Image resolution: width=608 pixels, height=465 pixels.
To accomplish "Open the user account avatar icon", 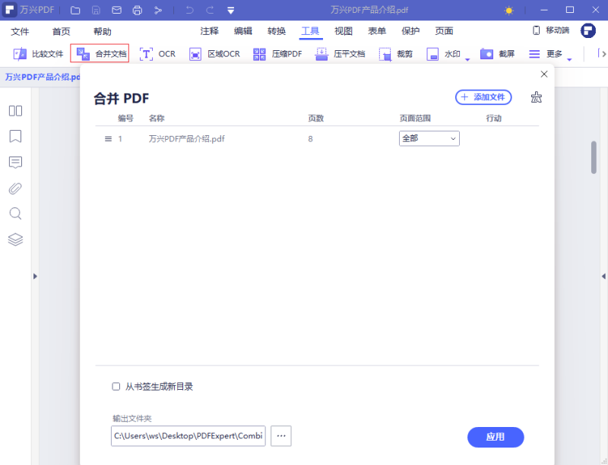I will [587, 30].
